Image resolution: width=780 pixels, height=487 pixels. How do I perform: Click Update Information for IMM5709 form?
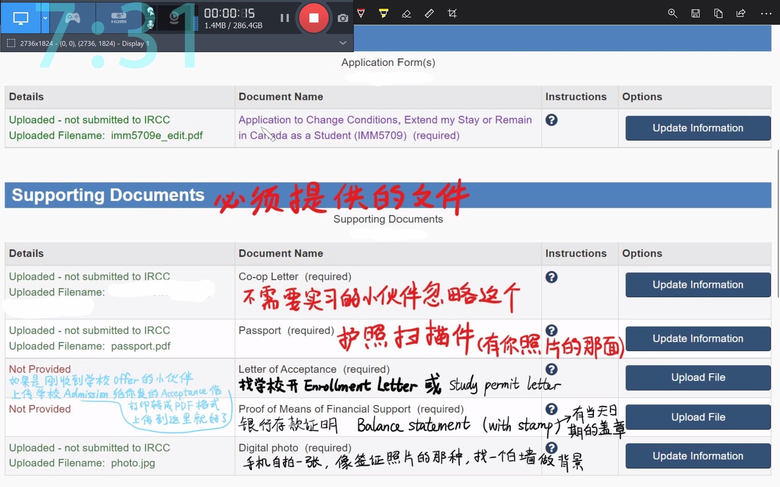click(698, 128)
